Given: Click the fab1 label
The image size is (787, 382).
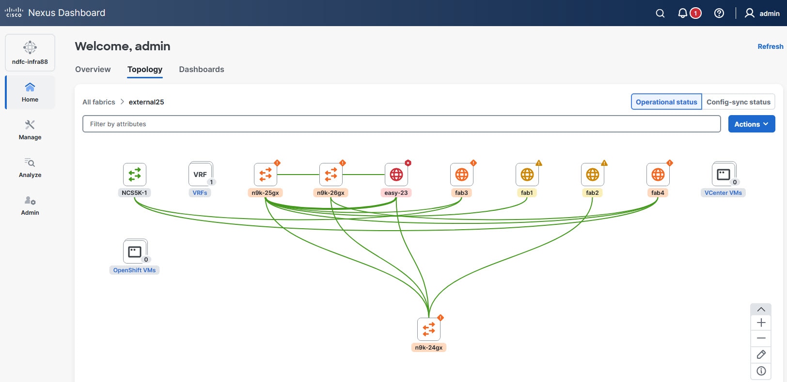Looking at the screenshot, I should [x=527, y=193].
